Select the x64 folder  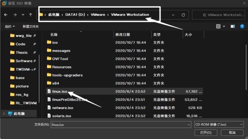124,83
